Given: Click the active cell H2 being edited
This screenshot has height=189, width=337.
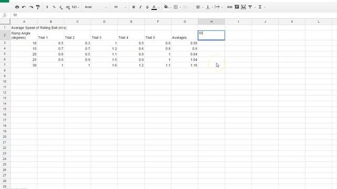Looking at the screenshot, I should point(212,35).
